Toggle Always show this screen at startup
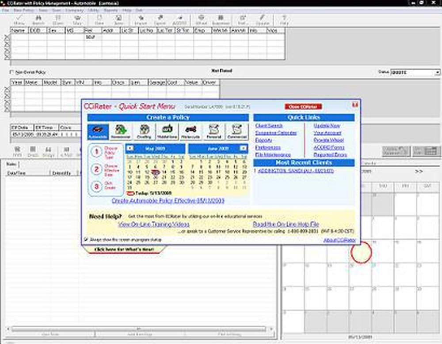This screenshot has width=442, height=344. click(x=86, y=239)
